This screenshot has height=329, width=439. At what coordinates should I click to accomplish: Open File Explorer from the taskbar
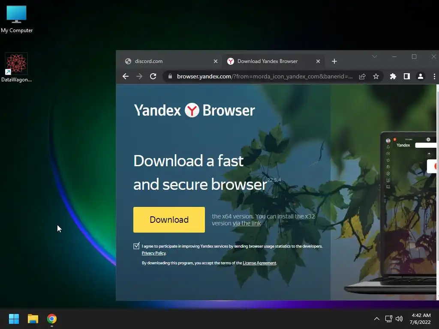click(x=33, y=319)
